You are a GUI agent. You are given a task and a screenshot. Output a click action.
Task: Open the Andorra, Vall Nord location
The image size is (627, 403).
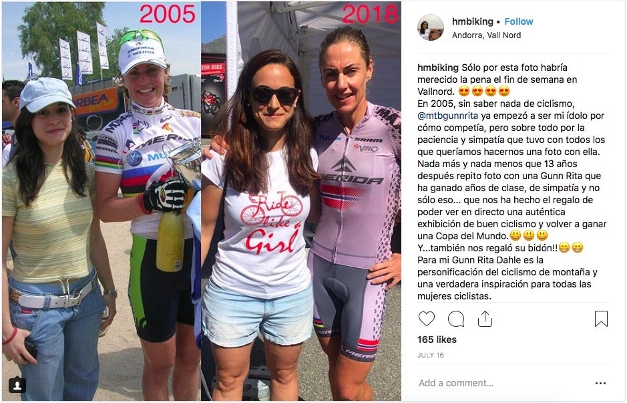coord(486,35)
